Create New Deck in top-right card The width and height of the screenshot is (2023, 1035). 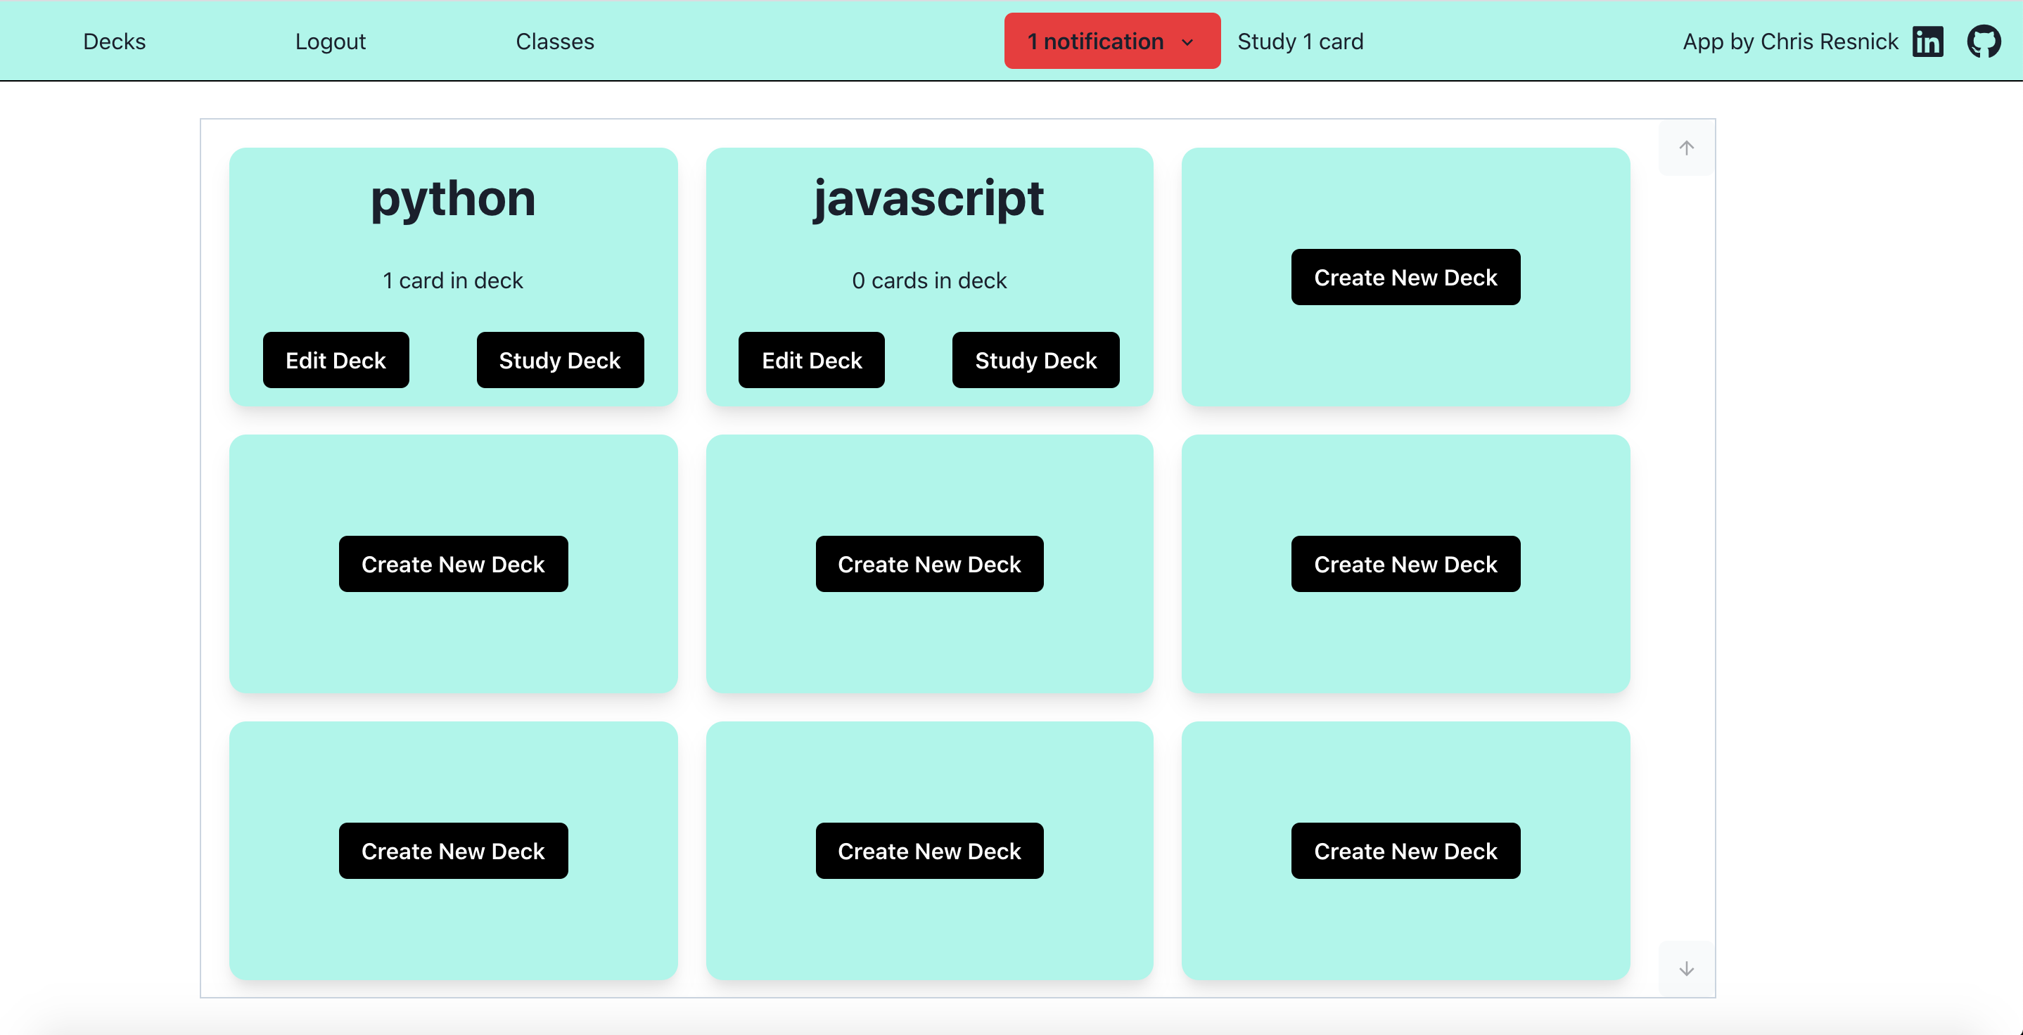(x=1405, y=277)
